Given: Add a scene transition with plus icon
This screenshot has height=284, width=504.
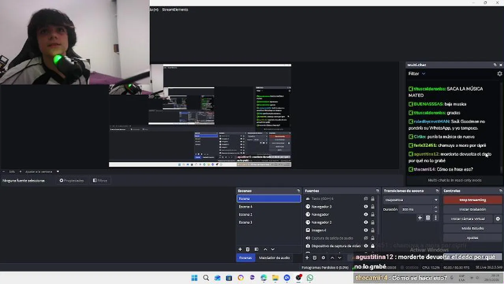Looking at the screenshot, I should (x=420, y=218).
